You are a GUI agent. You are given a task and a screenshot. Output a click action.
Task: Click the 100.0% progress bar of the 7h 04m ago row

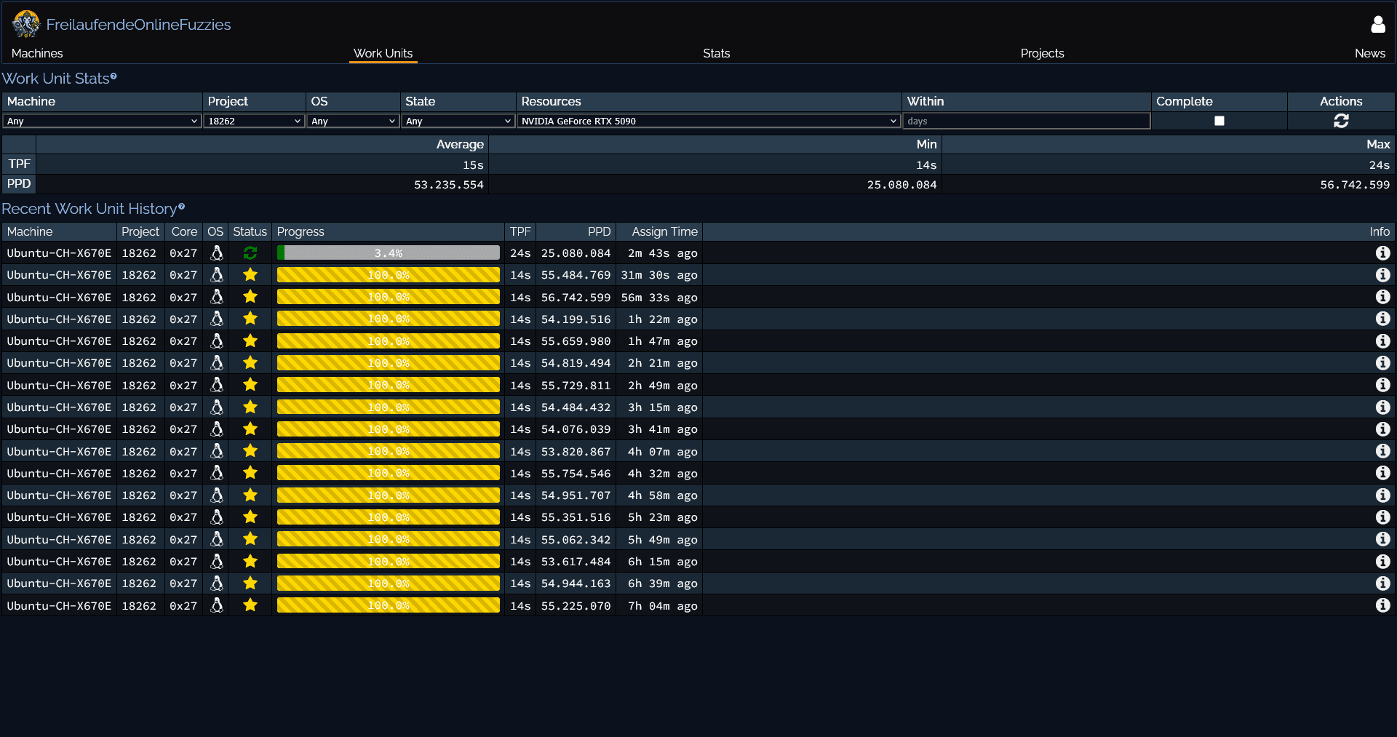pos(389,605)
